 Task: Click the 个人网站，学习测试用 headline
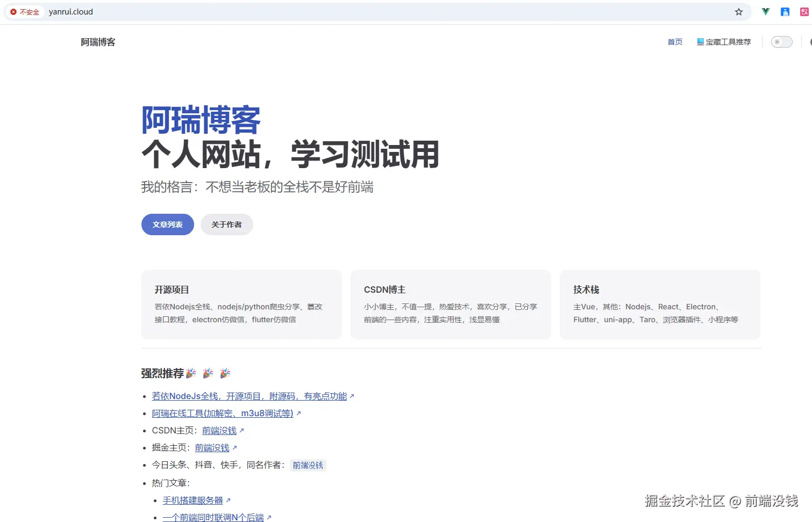point(290,155)
